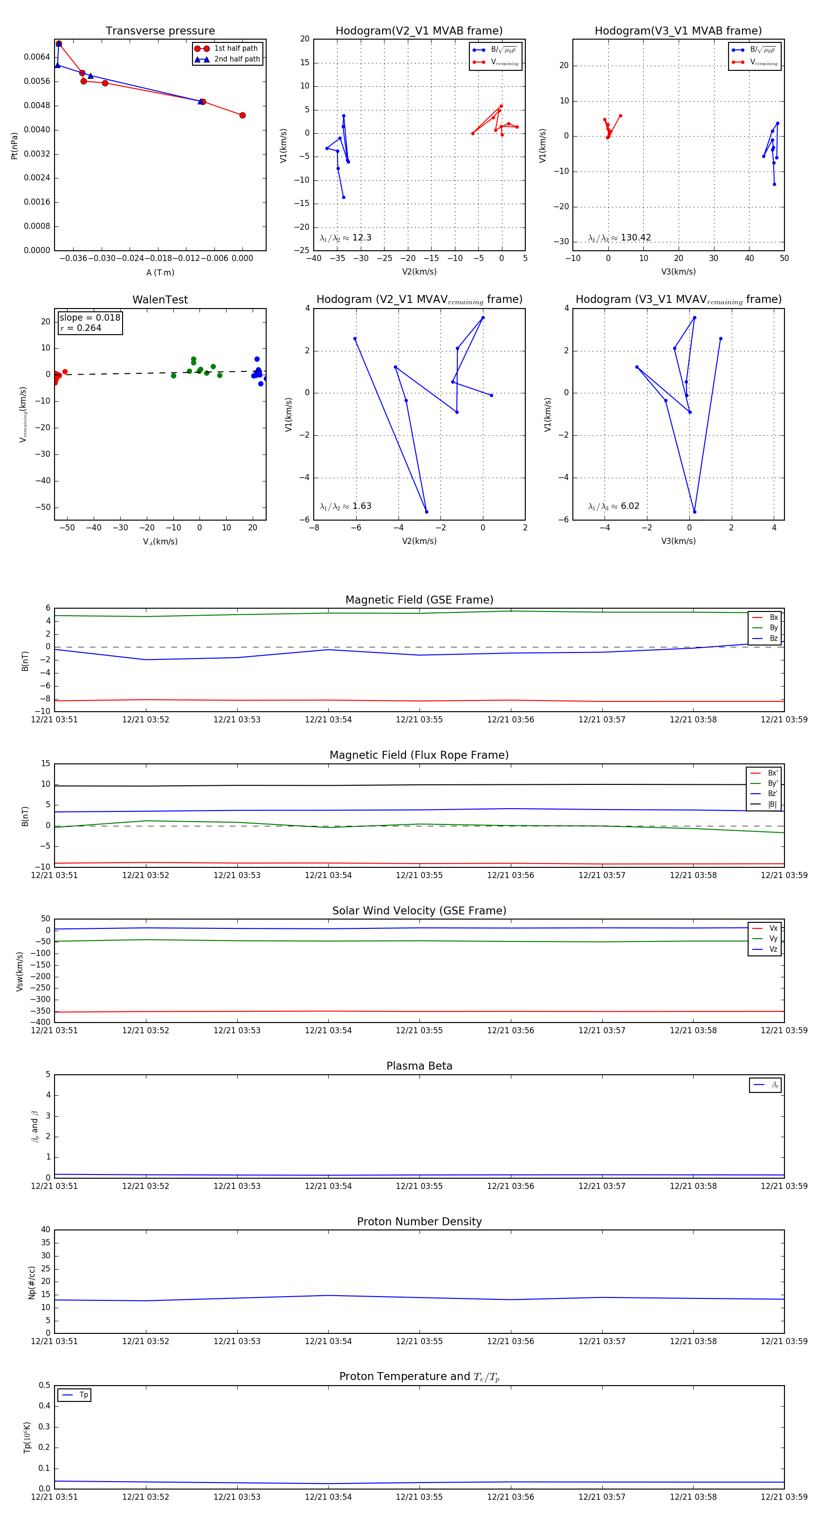Click the 'A (T·m)' x-axis label
This screenshot has width=839, height=1538.
click(x=160, y=272)
